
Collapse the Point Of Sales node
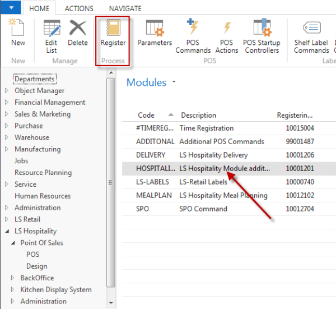pos(13,243)
